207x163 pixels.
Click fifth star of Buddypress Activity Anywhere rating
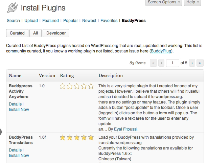[91, 86]
